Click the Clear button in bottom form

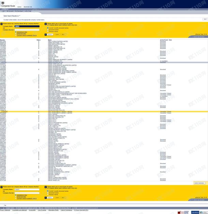click(57, 198)
